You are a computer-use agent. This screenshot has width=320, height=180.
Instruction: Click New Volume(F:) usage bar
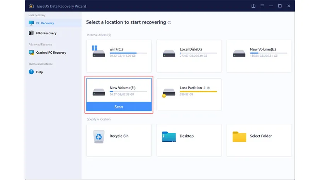pyautogui.click(x=128, y=92)
